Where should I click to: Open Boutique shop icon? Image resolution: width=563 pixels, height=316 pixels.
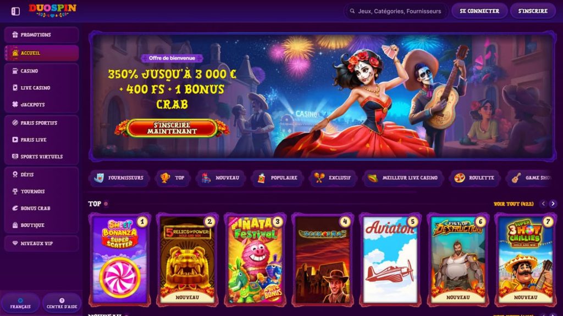coord(15,225)
